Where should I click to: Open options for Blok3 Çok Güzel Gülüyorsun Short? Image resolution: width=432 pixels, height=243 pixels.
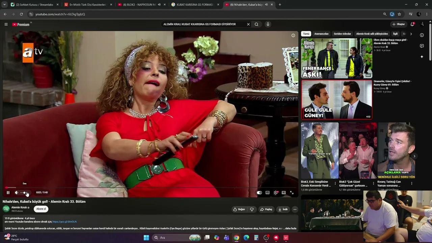tap(373, 184)
